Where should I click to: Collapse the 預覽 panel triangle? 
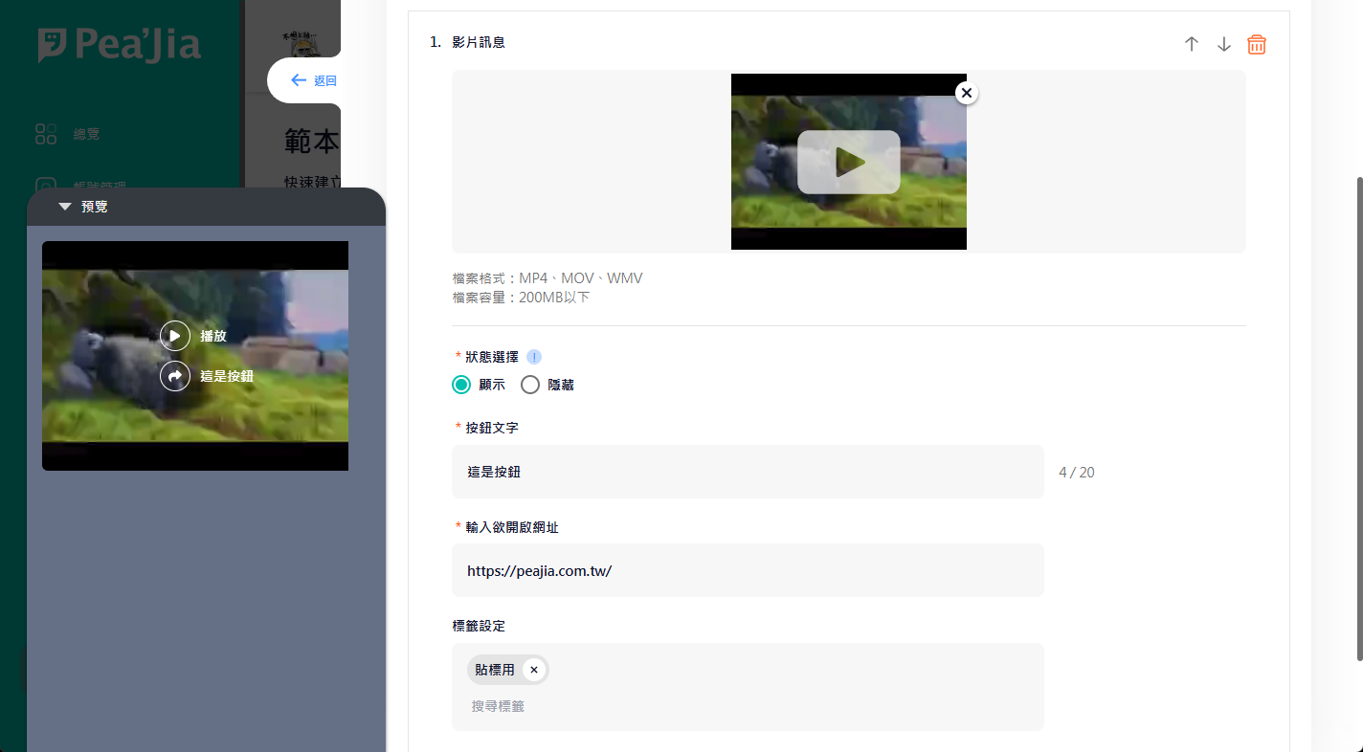pos(65,207)
